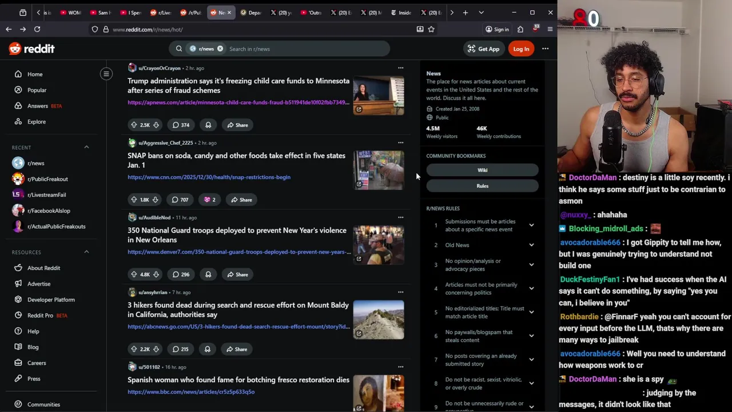Open the 707 comments on the SNAP post
Screen dimensions: 732x412
(x=180, y=200)
